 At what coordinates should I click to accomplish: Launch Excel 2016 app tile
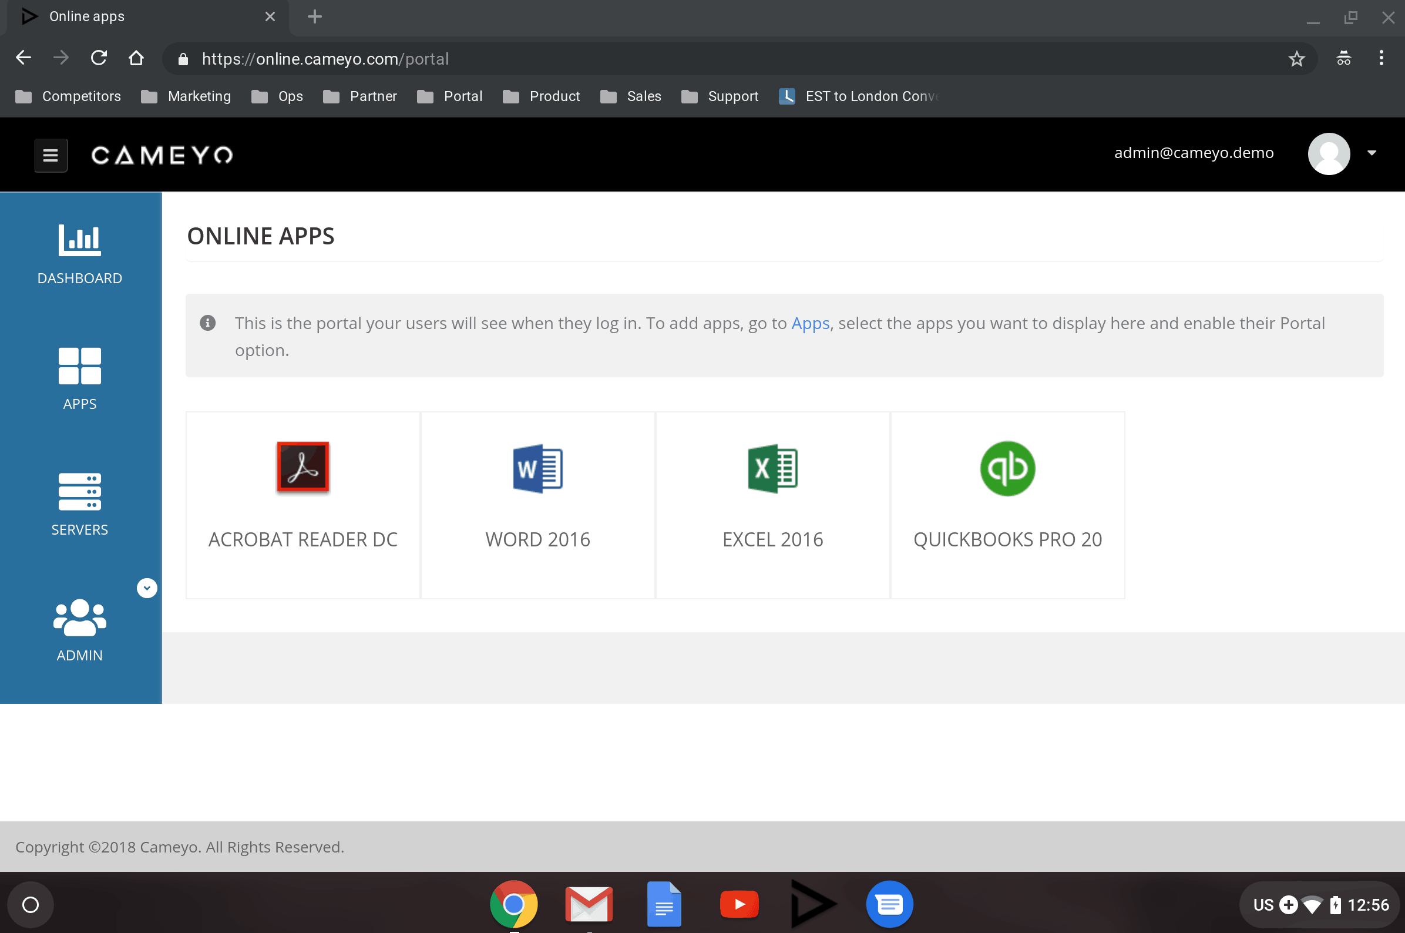pyautogui.click(x=772, y=505)
